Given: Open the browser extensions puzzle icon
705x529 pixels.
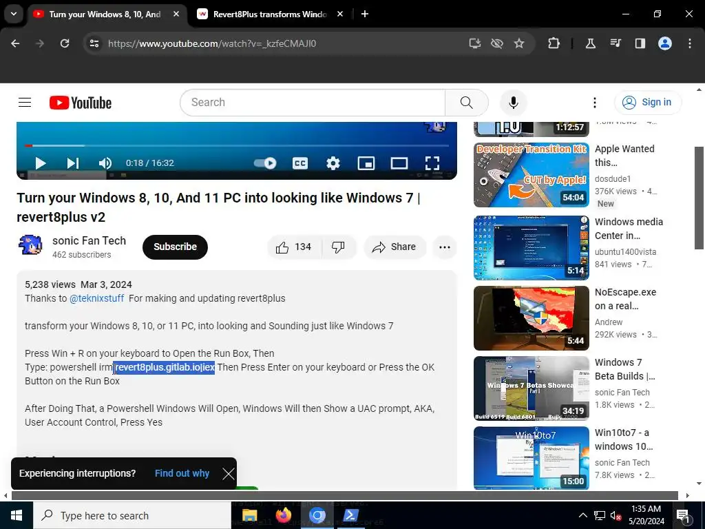Looking at the screenshot, I should 554,43.
